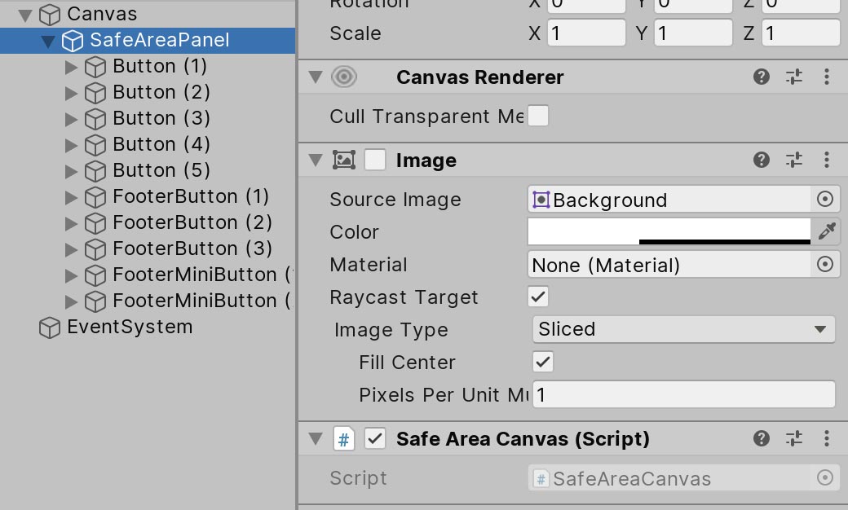Open Safe Area Canvas script help icon
This screenshot has width=848, height=510.
tap(762, 439)
